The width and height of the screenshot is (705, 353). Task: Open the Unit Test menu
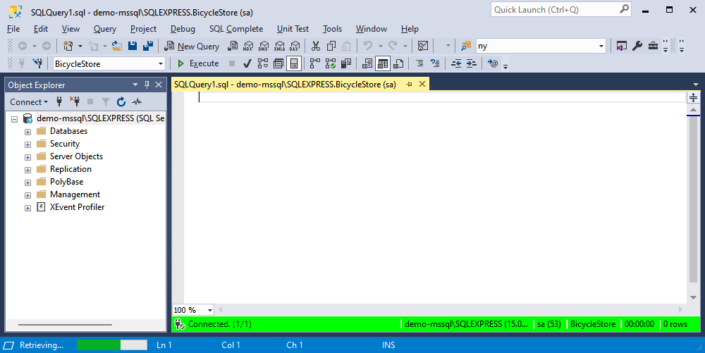(293, 29)
